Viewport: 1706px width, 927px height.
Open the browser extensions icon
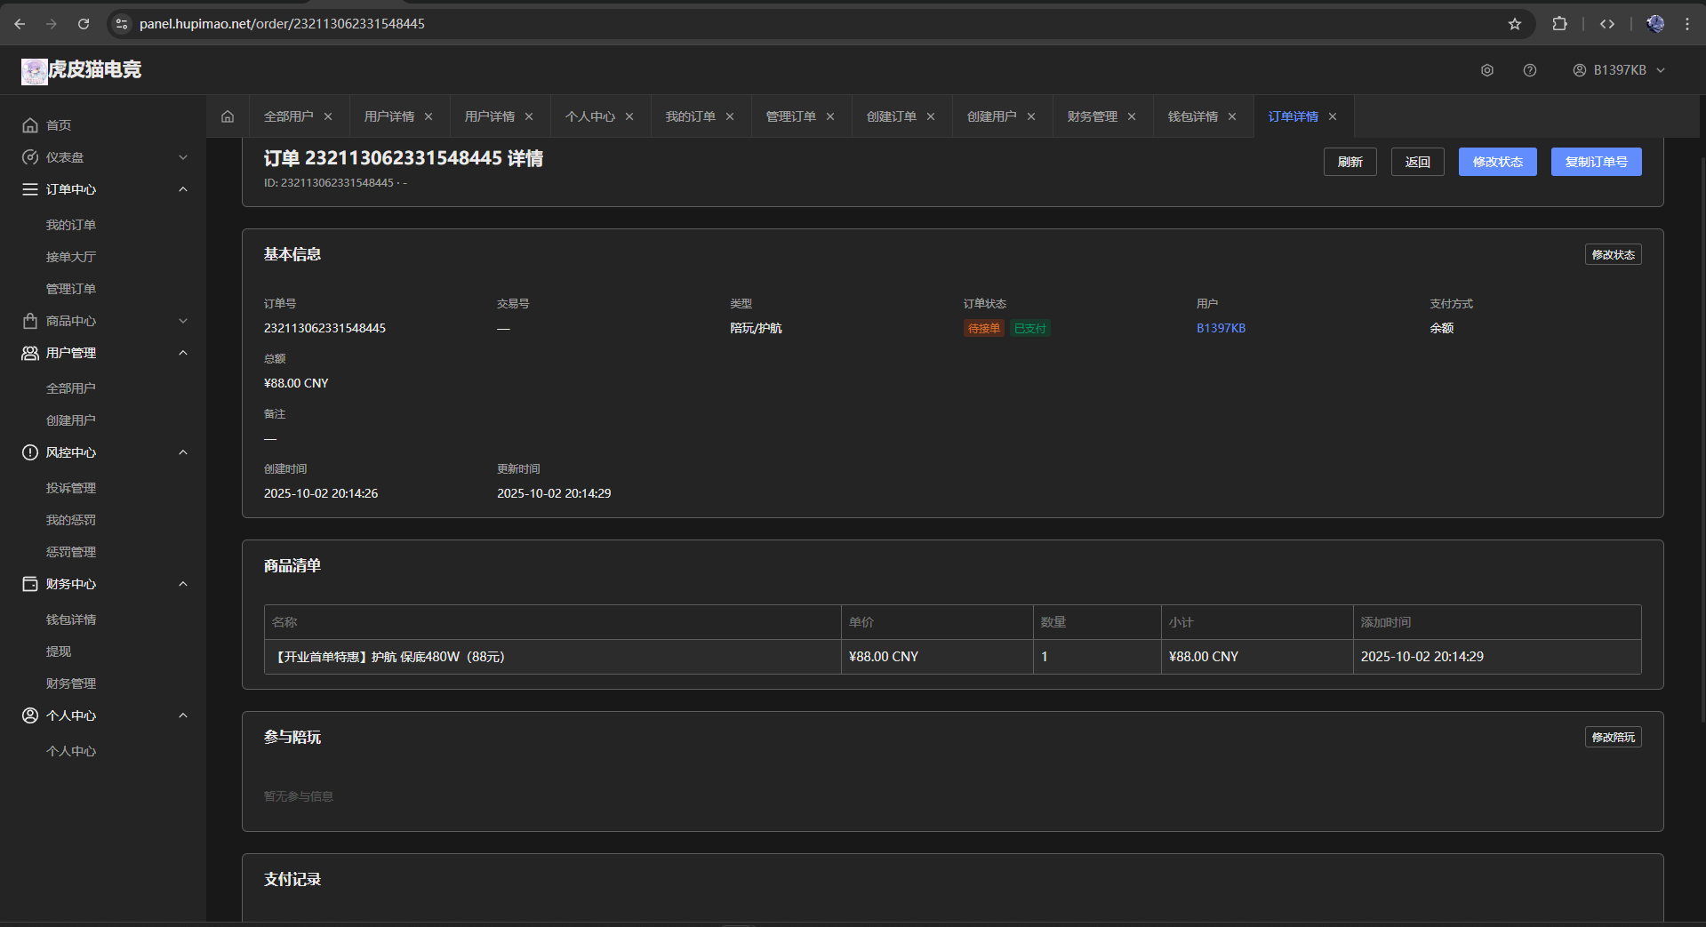click(x=1559, y=24)
